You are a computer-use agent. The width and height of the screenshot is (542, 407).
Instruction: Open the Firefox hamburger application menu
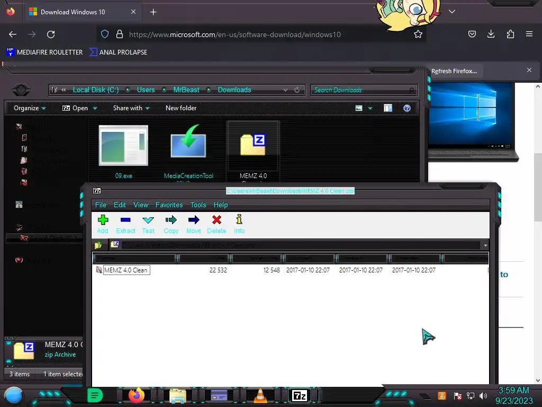click(x=529, y=34)
